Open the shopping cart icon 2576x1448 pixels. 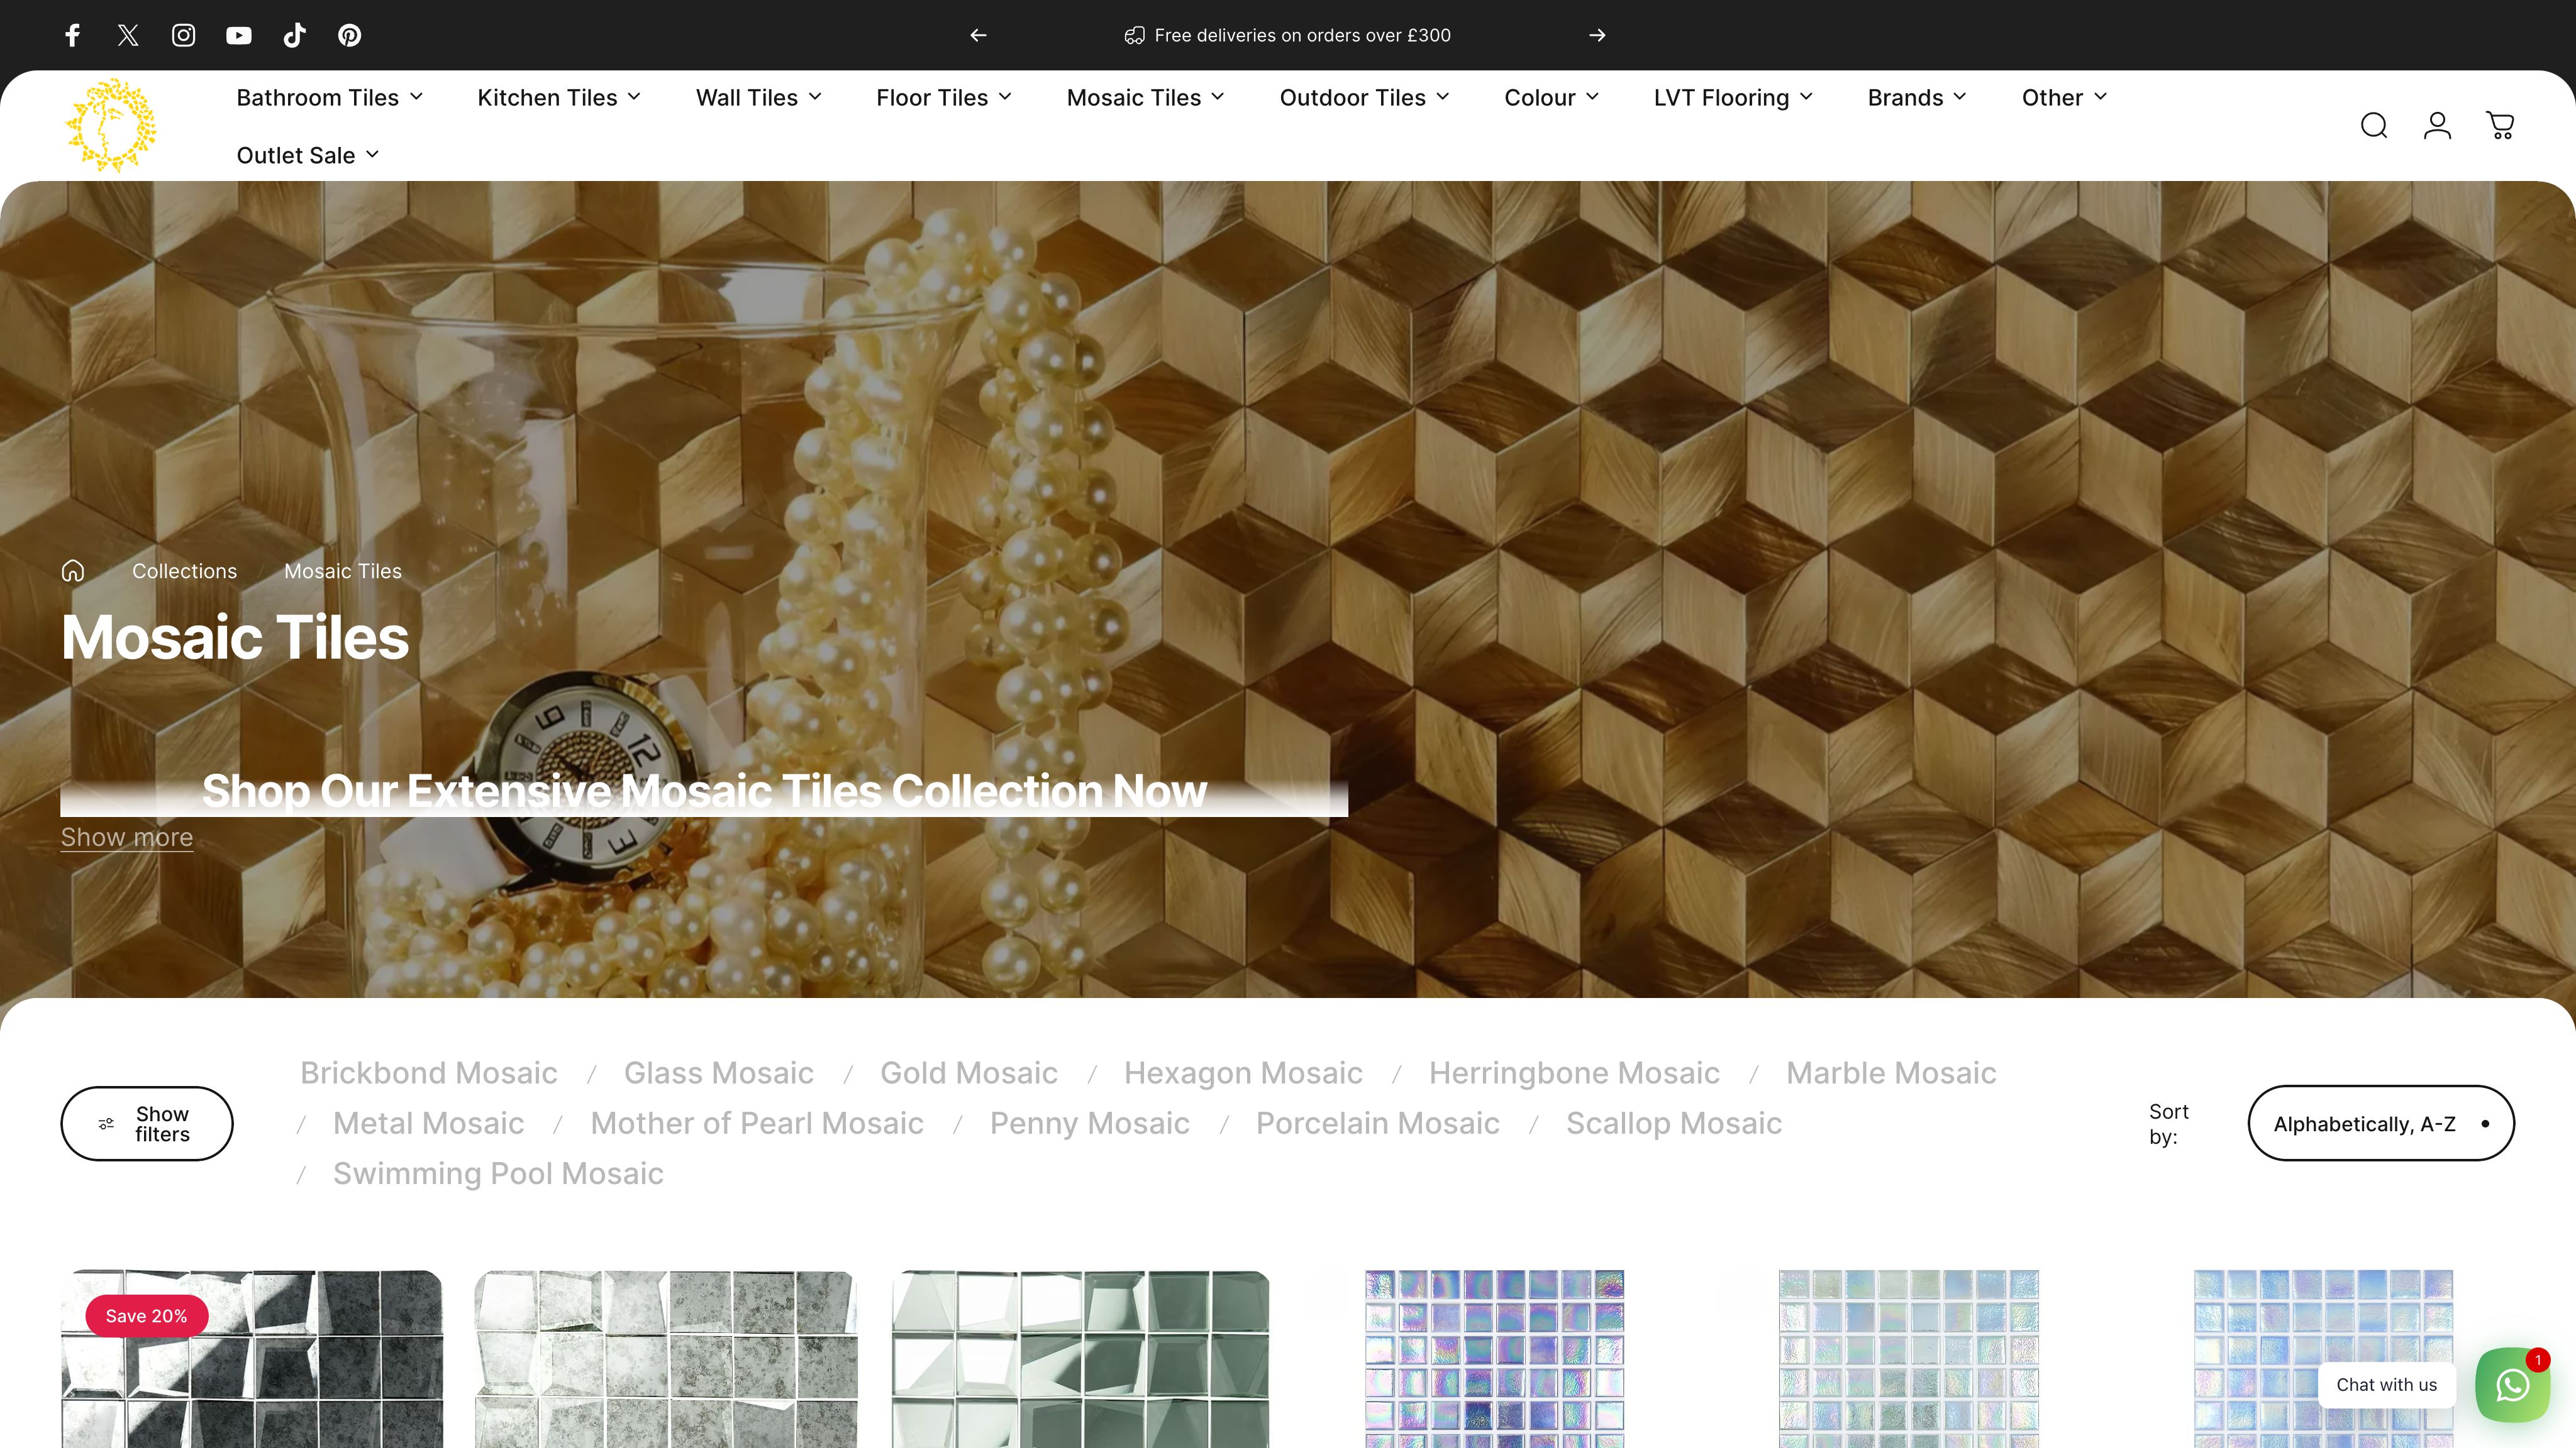click(2501, 125)
